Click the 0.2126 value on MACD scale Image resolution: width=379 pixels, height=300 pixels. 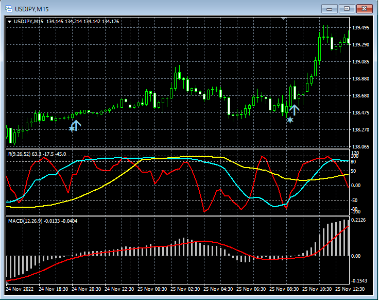tap(358, 220)
